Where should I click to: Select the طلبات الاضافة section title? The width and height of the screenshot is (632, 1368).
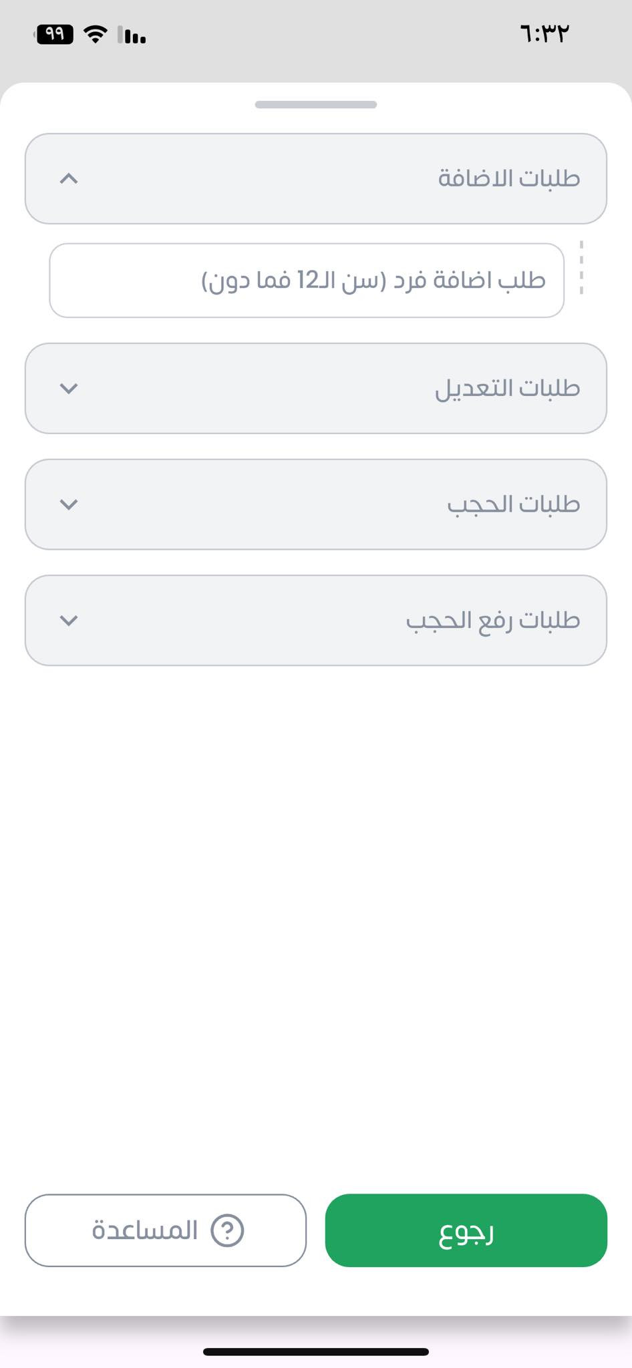(508, 178)
